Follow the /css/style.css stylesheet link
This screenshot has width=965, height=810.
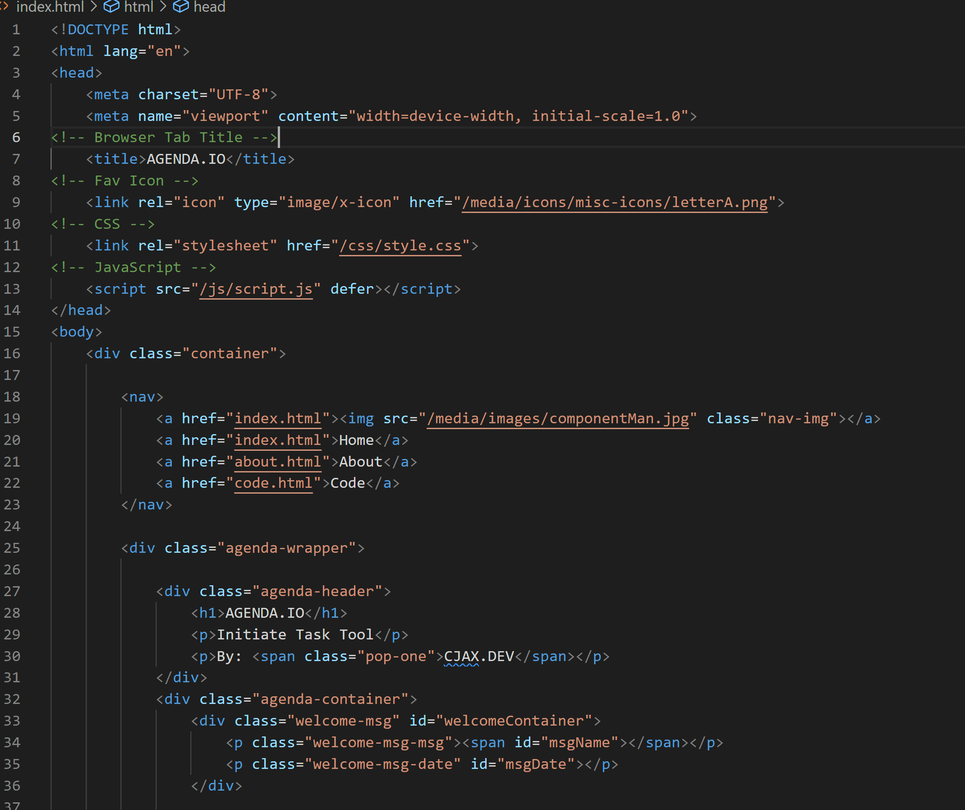[400, 245]
